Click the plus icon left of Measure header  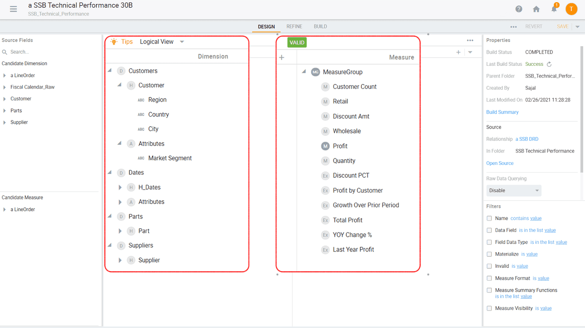click(x=282, y=57)
